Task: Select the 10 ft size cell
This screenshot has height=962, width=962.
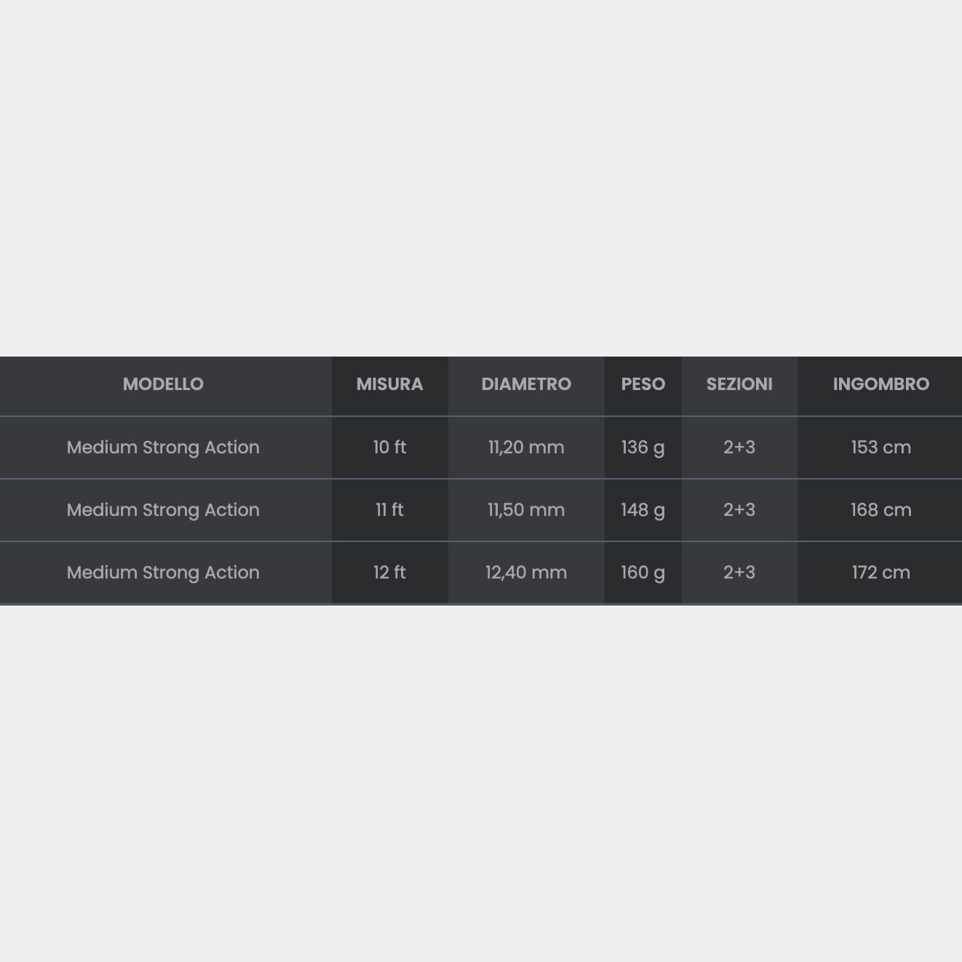Action: pos(389,448)
